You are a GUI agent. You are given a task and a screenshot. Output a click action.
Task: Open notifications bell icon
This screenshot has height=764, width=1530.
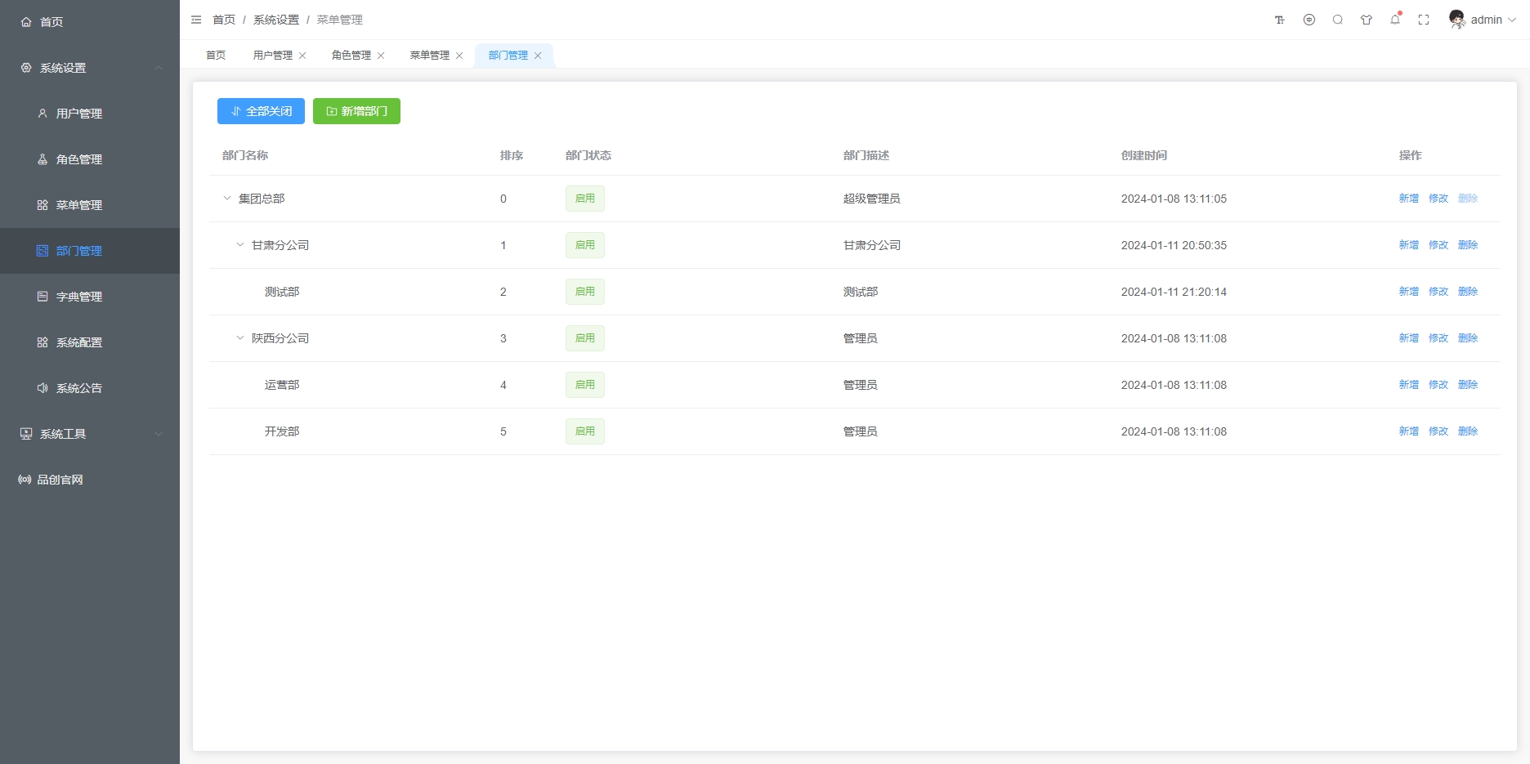click(x=1395, y=20)
